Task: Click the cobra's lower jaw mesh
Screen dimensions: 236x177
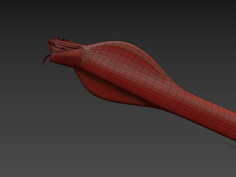Action: pyautogui.click(x=66, y=58)
